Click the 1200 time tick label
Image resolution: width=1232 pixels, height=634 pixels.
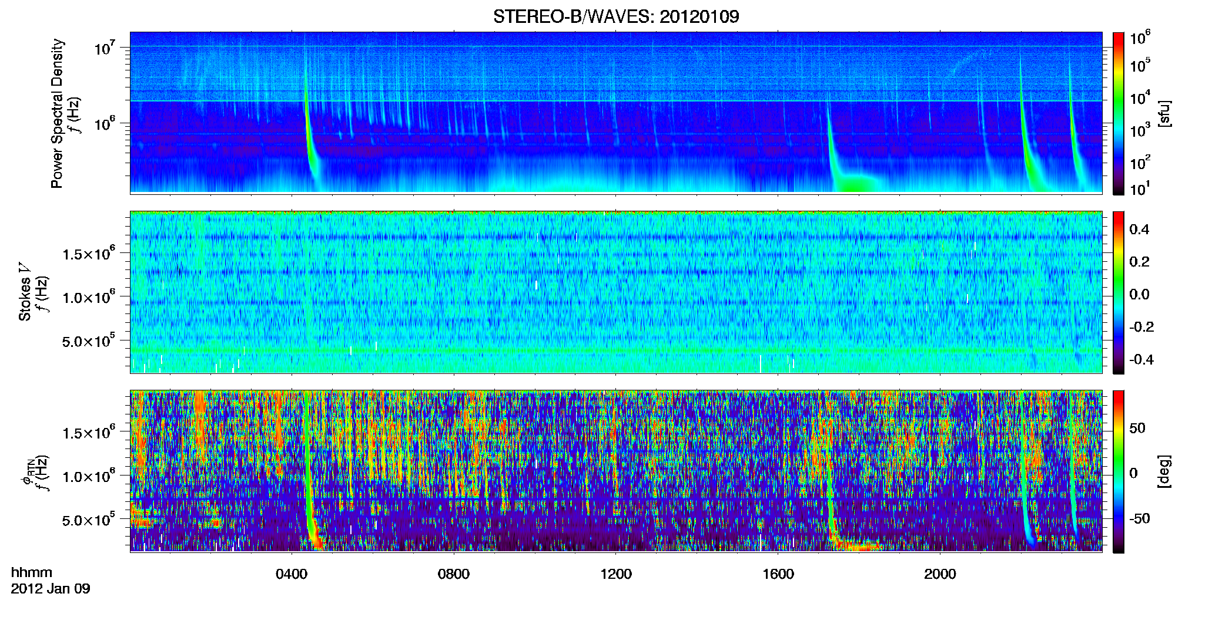(616, 574)
